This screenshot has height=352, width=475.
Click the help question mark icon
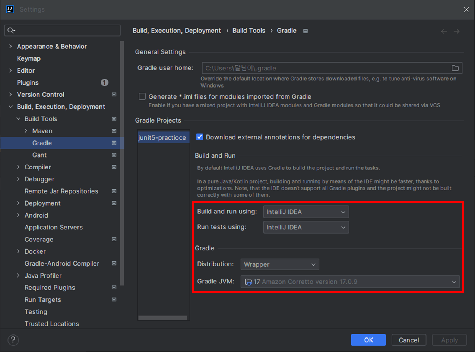(x=13, y=340)
